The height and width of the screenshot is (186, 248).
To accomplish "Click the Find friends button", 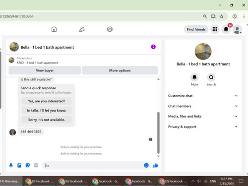I will 196,29.
